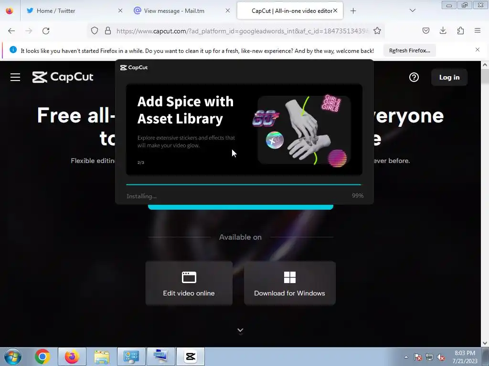Click the Action Center flag tray icon
Image resolution: width=489 pixels, height=366 pixels.
[418, 357]
